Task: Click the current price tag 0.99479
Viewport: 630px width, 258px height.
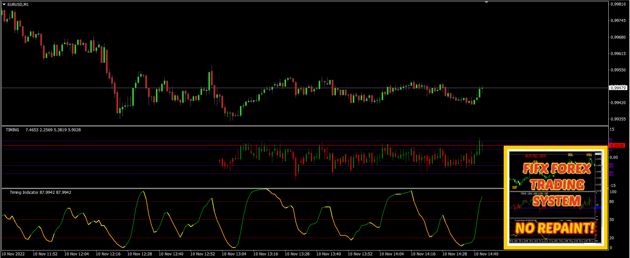Action: (618, 88)
